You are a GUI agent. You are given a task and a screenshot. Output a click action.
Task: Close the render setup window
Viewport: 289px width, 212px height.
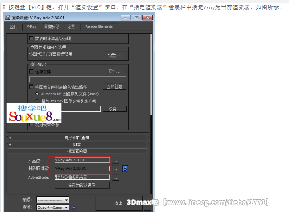[148, 18]
